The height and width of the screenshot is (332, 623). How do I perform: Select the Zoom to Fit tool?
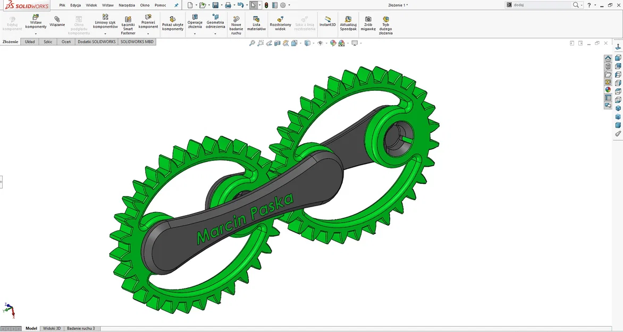click(x=251, y=43)
